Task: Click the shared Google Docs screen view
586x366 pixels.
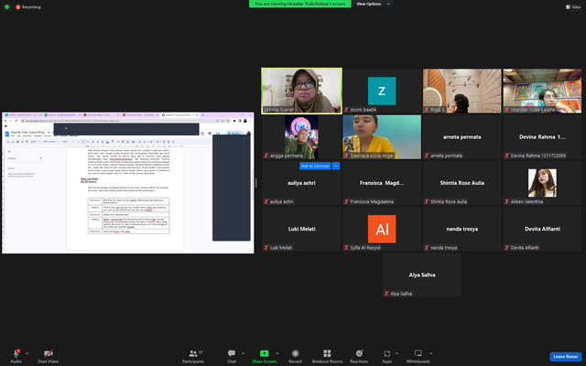Action: click(128, 183)
